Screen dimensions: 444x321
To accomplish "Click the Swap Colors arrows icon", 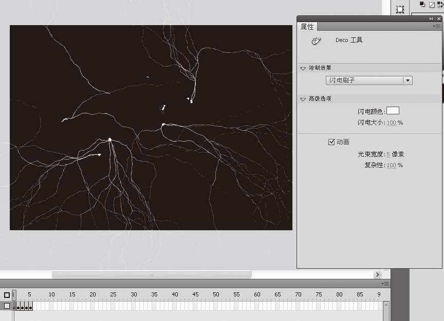I will click(x=440, y=5).
